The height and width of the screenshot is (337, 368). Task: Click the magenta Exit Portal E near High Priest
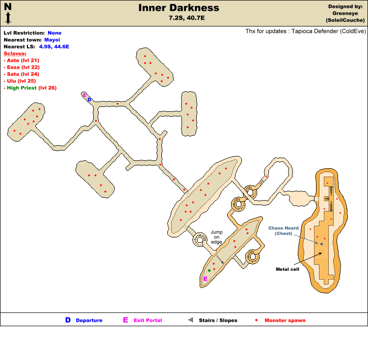click(206, 279)
